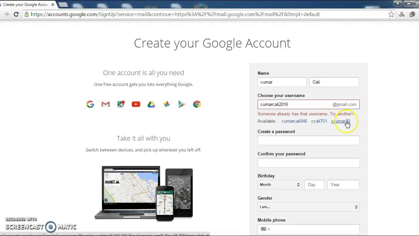This screenshot has height=236, width=419.
Task: Bookmark this page with the star icon
Action: click(x=391, y=14)
